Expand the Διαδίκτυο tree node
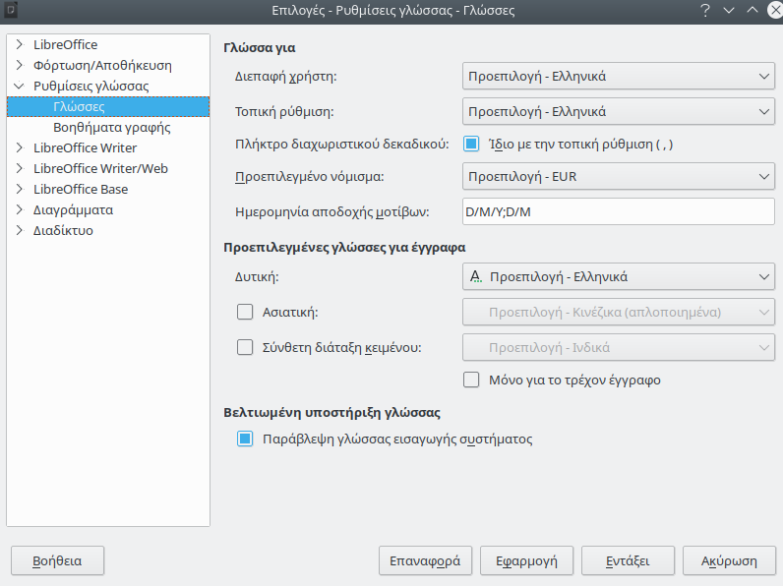This screenshot has height=586, width=783. point(19,230)
